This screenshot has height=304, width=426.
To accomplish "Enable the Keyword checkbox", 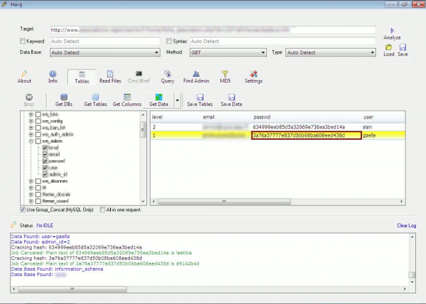I will click(x=23, y=41).
